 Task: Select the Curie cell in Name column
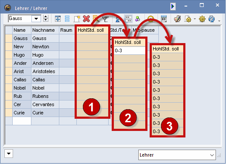tap(22, 113)
